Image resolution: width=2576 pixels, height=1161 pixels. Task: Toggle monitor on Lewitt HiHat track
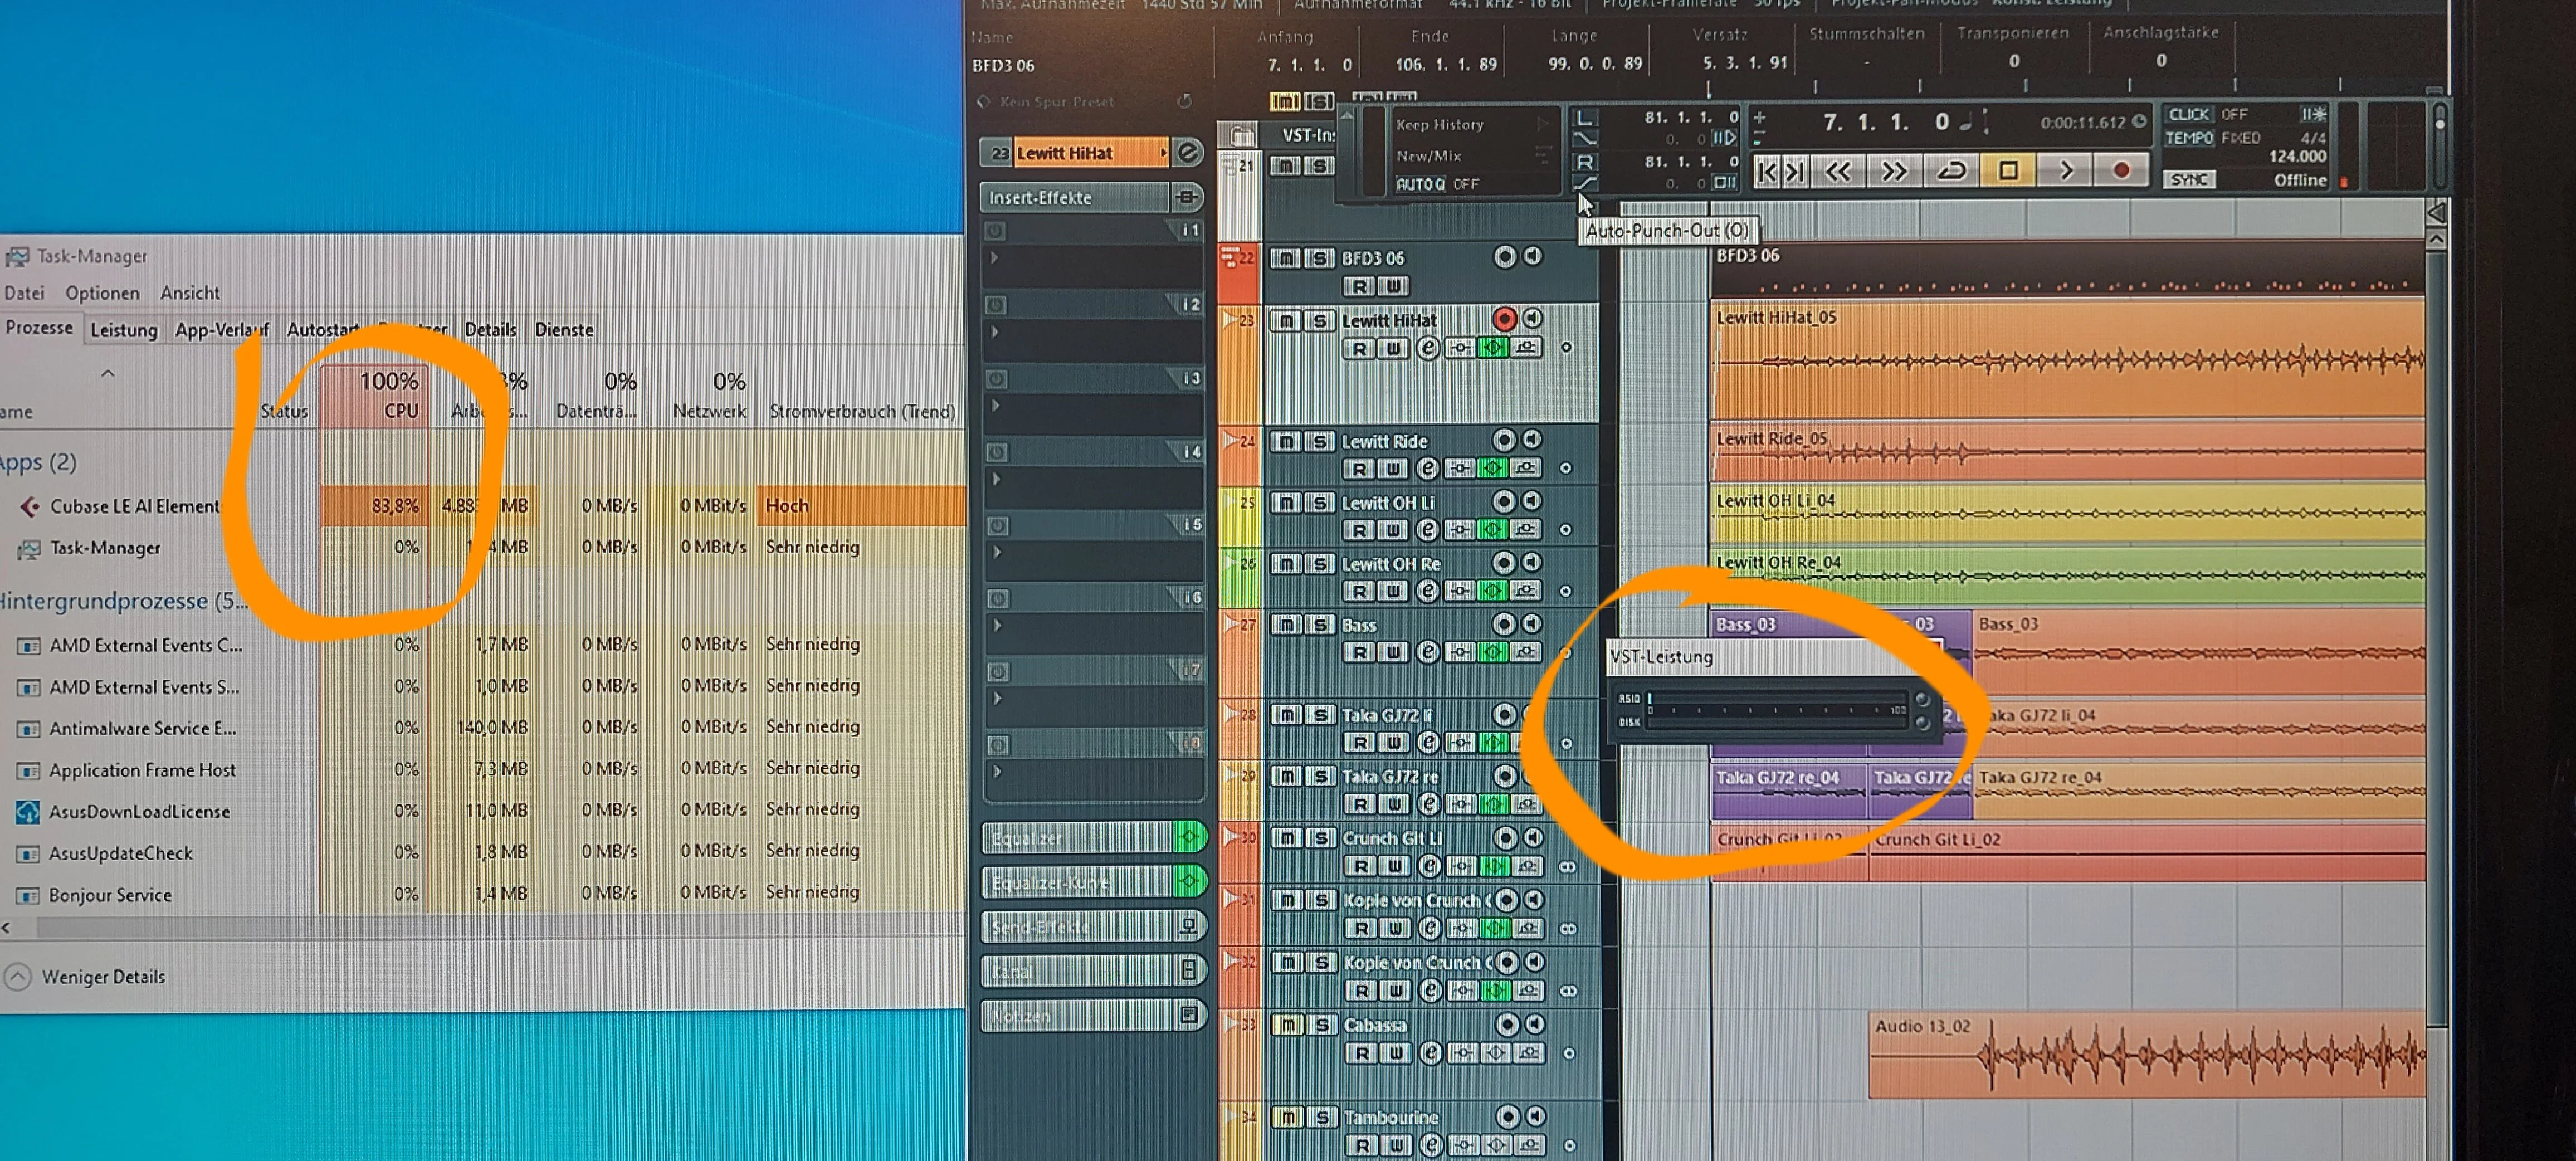1533,318
